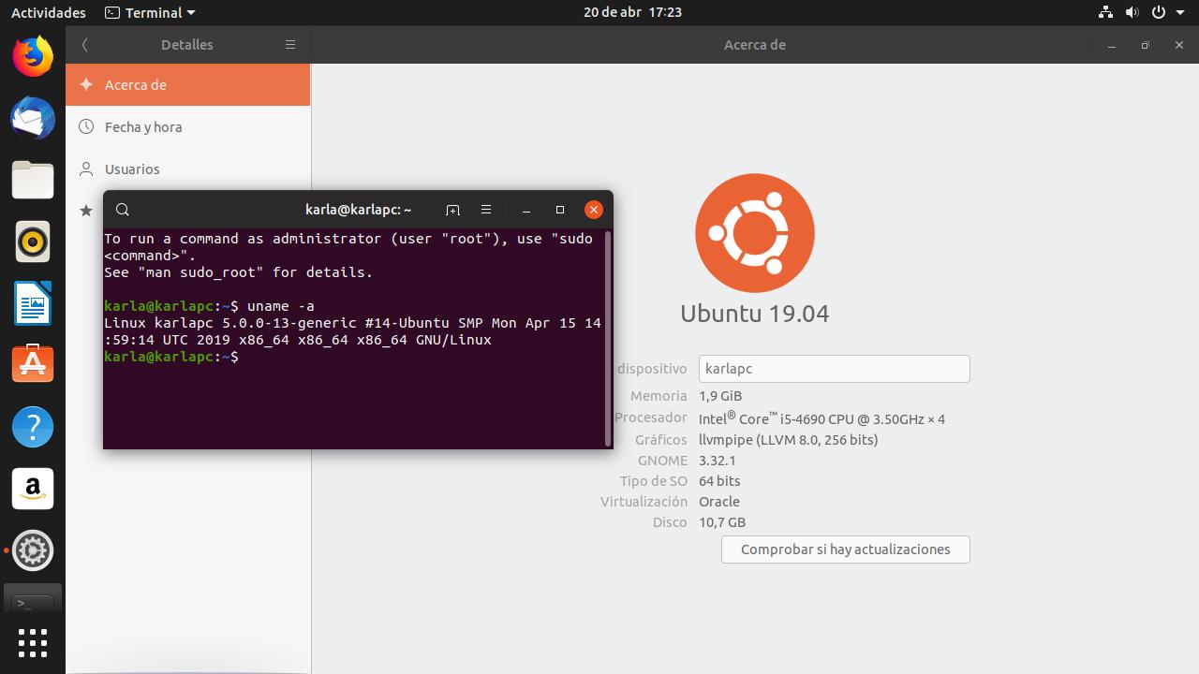Click the terminal title karla@karlapc
1199x674 pixels.
[x=359, y=210]
